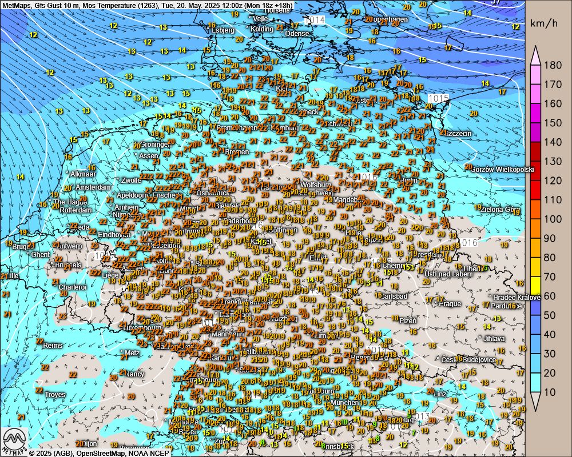Screen dimensions: 572x457
Task: Click the map title text with date
Action: (x=148, y=5)
